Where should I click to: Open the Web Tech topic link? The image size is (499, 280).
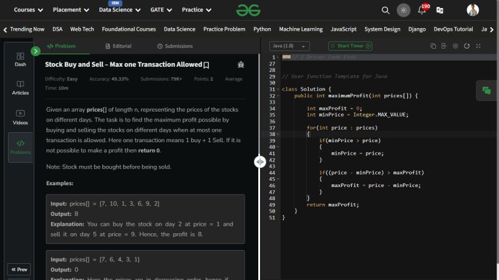pos(82,29)
